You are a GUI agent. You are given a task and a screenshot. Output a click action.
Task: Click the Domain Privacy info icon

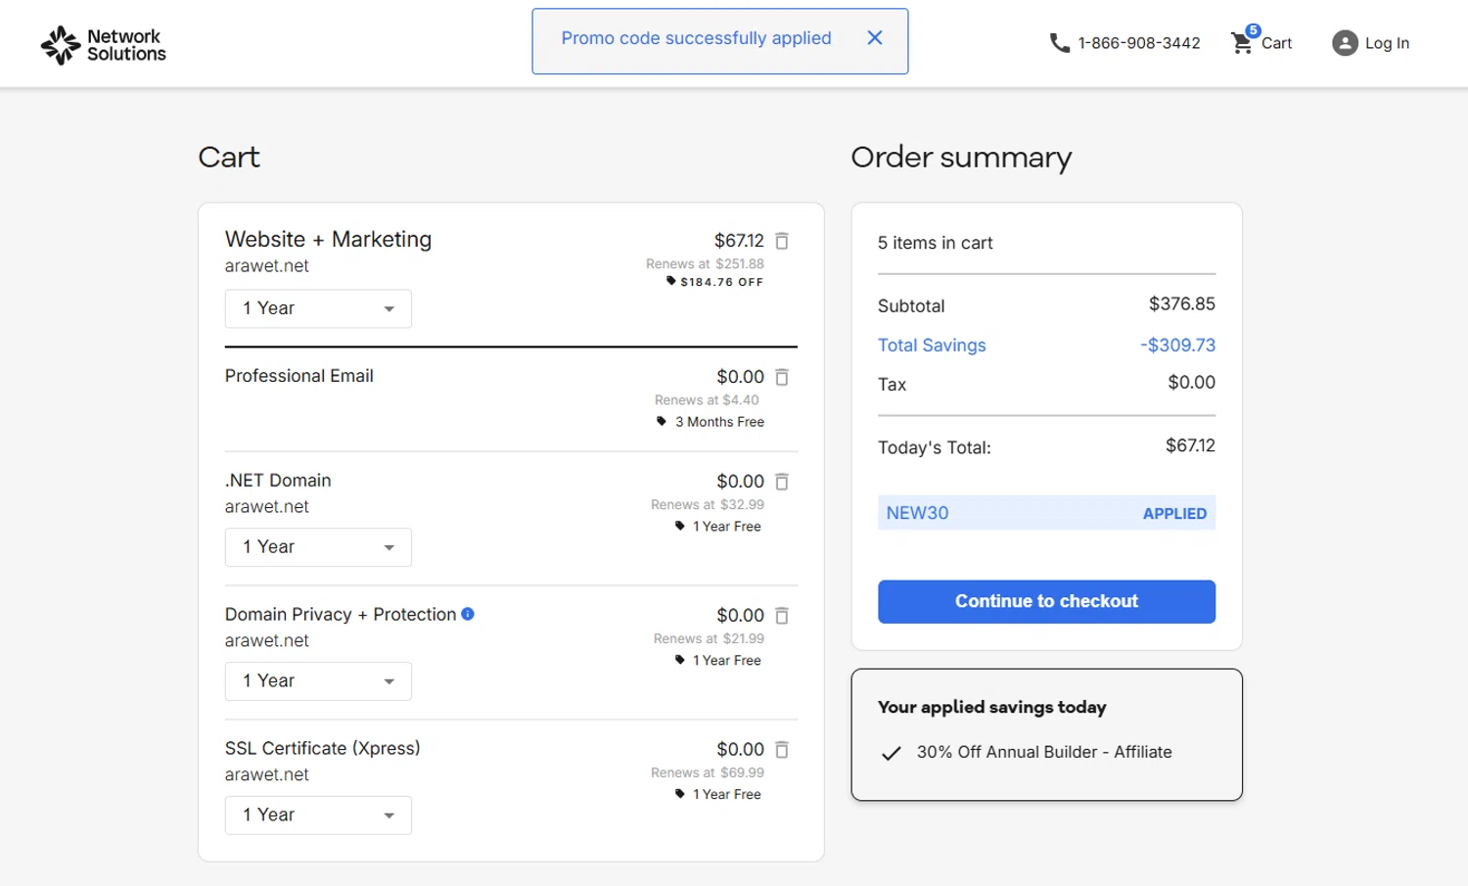[468, 614]
